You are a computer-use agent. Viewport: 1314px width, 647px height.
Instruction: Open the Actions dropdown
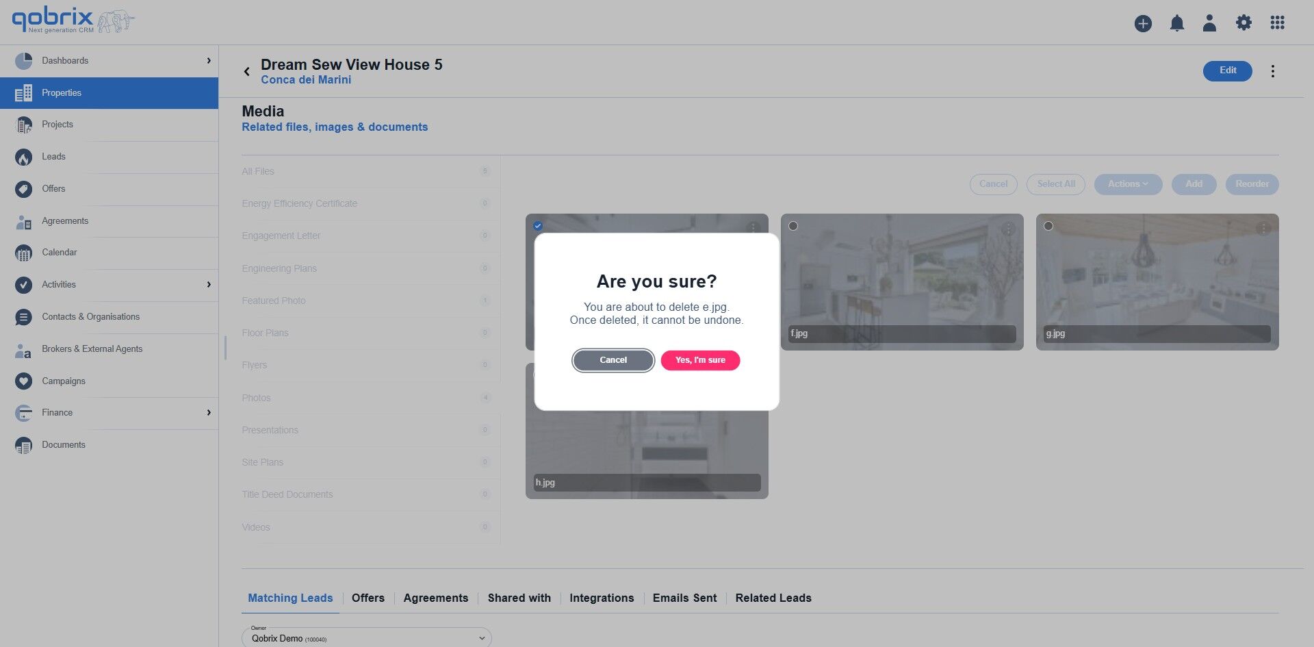tap(1128, 184)
